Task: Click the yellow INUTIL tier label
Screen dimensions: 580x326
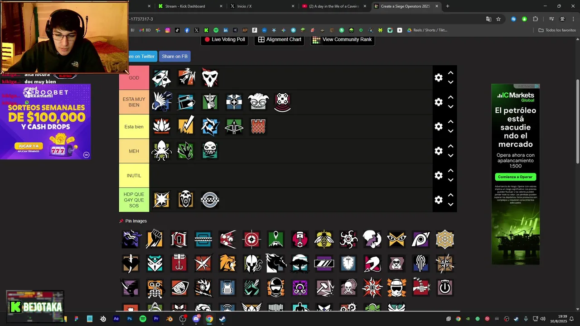Action: (134, 175)
